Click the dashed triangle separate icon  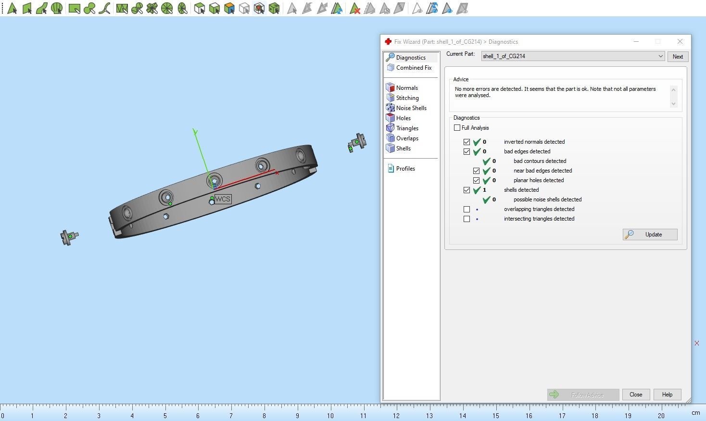click(370, 8)
